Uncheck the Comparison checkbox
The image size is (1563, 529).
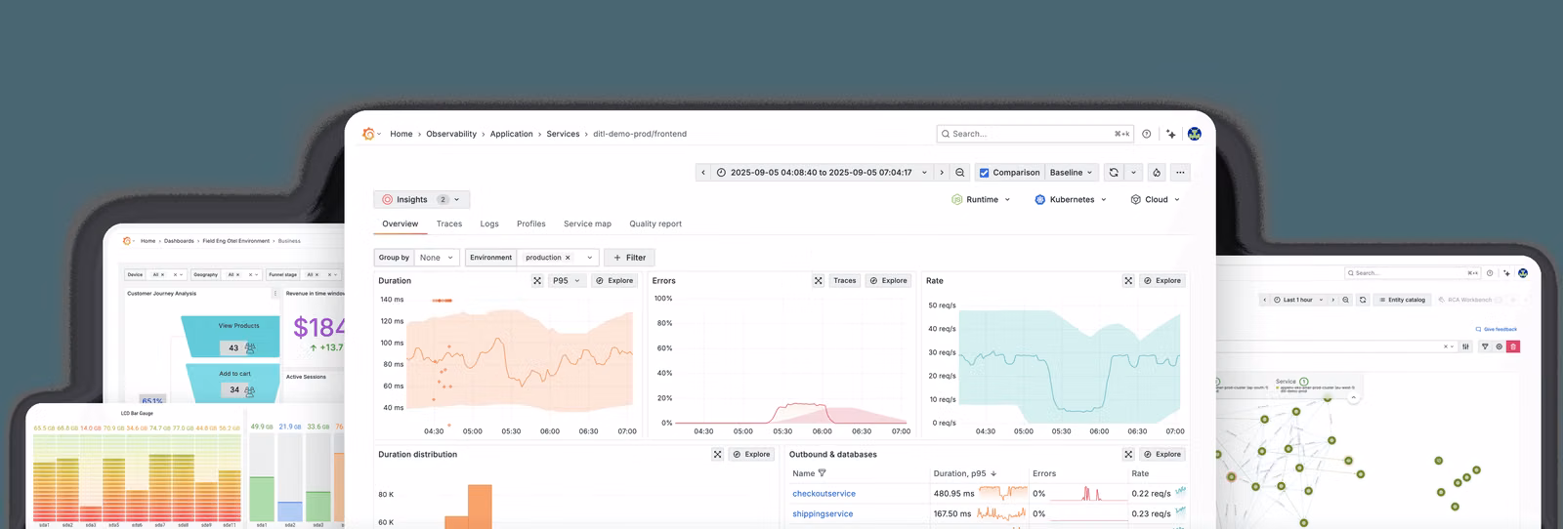click(984, 173)
